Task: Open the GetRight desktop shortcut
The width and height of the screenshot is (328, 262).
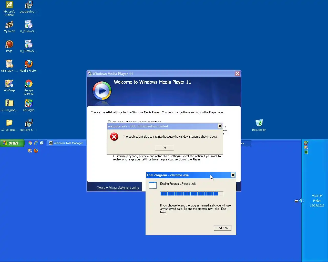Action: tap(28, 106)
